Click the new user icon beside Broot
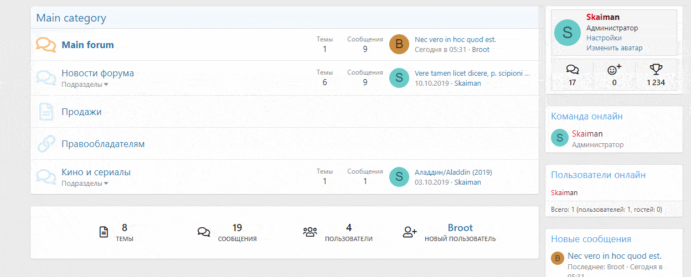Viewport: 691px width, 277px height. coord(410,232)
